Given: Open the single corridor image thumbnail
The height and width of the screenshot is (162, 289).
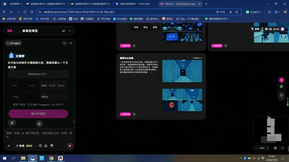Looking at the screenshot, I should click(182, 71).
